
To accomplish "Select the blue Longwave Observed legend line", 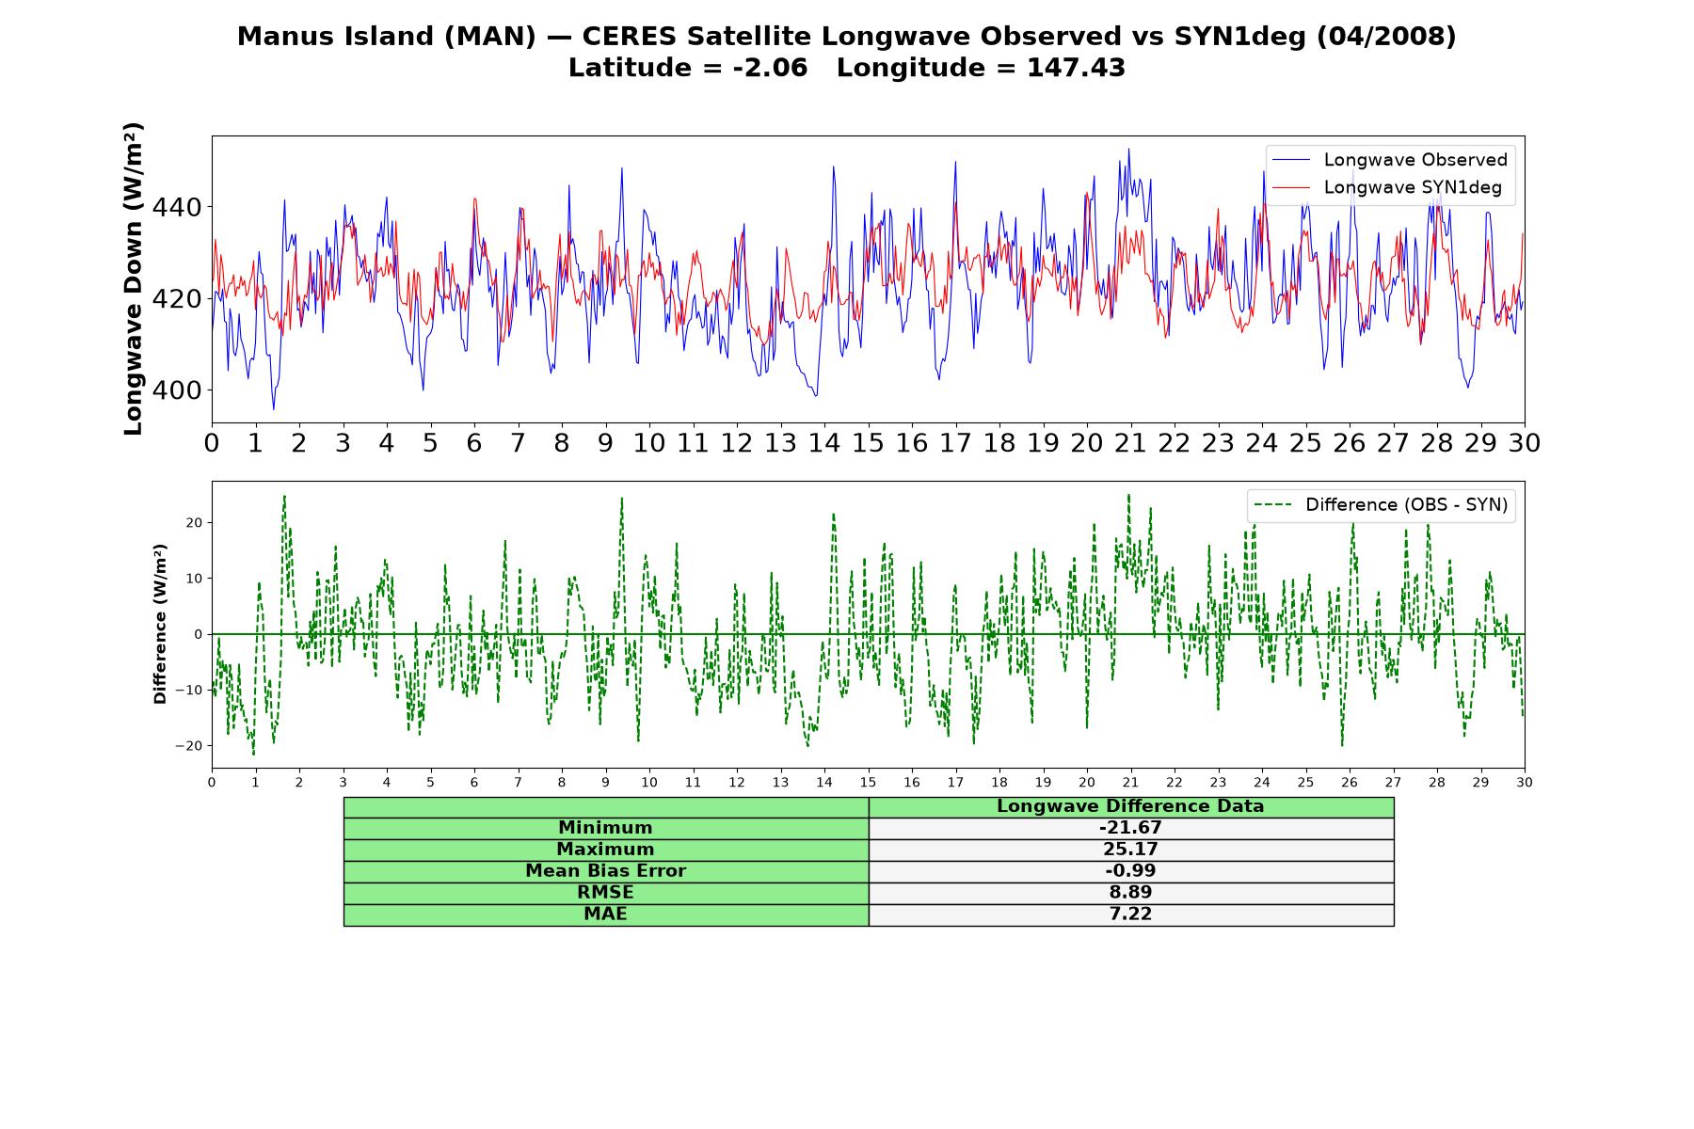I will click(1291, 160).
